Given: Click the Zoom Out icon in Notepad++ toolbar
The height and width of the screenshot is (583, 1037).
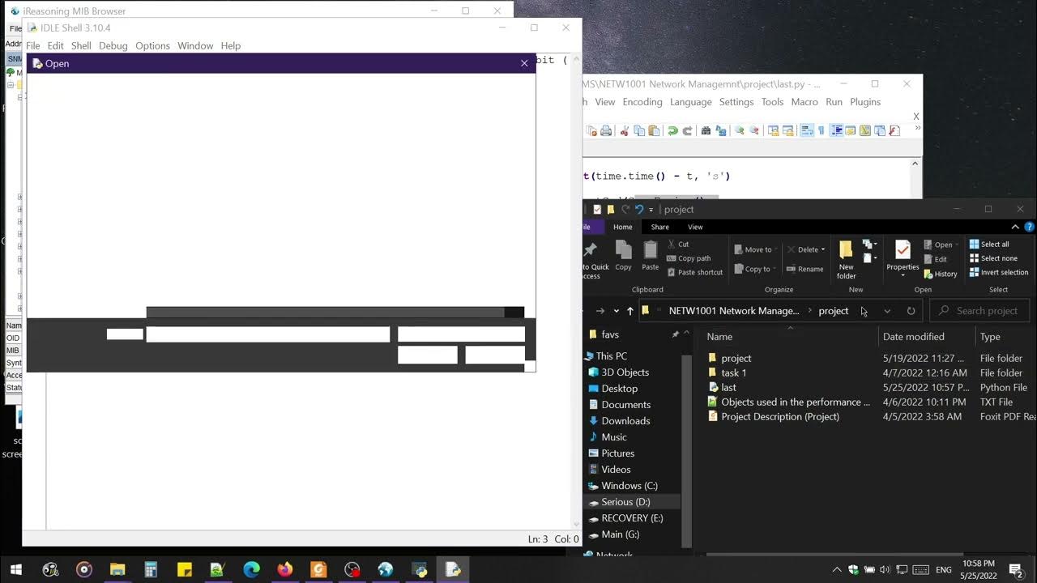Looking at the screenshot, I should click(x=754, y=130).
